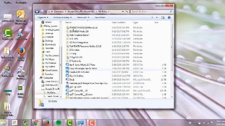Screen dimensions: 225x126
Task: Click the file list vertical scrollbar thumb
Action: [x=172, y=47]
